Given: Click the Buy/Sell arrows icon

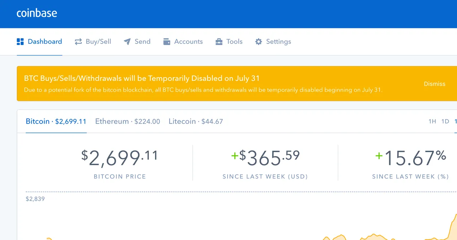Looking at the screenshot, I should pos(78,42).
